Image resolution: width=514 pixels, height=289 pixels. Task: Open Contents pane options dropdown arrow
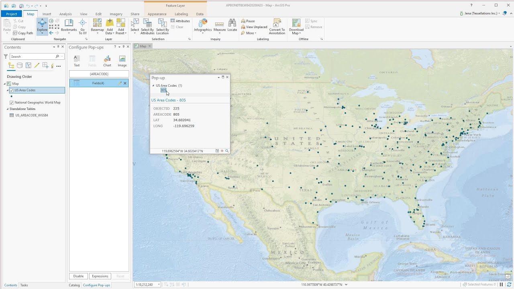54,47
